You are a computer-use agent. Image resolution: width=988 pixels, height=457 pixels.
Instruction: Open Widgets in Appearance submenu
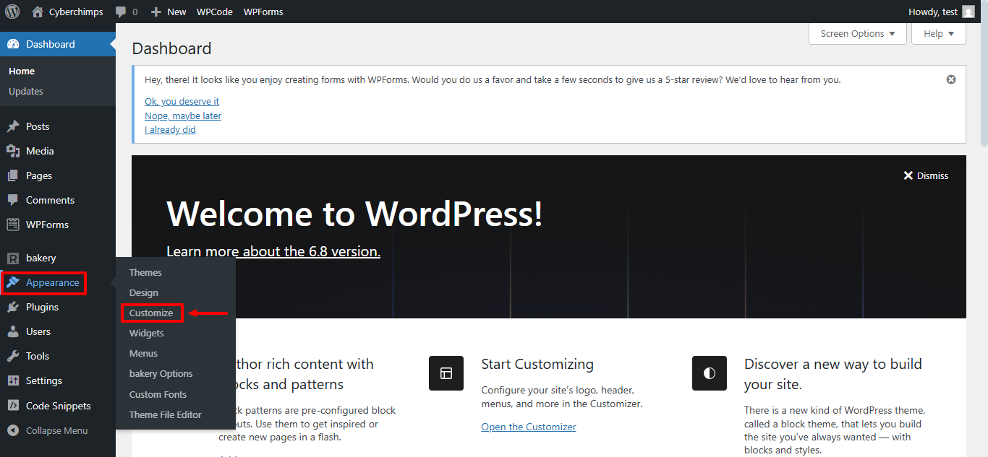coord(147,333)
